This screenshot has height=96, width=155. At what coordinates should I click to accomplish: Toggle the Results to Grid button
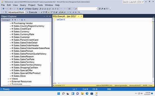click(62, 12)
